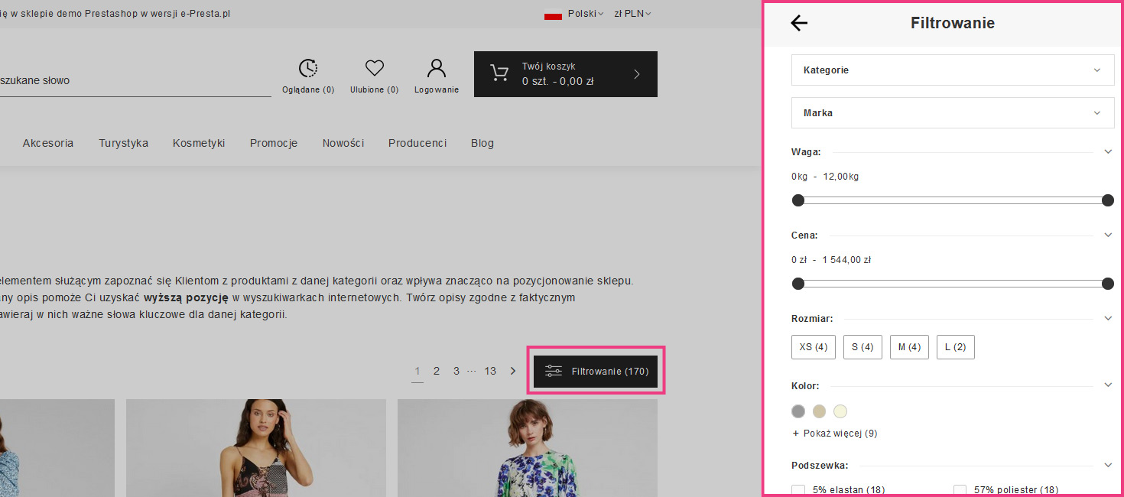This screenshot has width=1124, height=497.
Task: Collapse the Rozmiar filter section
Action: (x=1108, y=319)
